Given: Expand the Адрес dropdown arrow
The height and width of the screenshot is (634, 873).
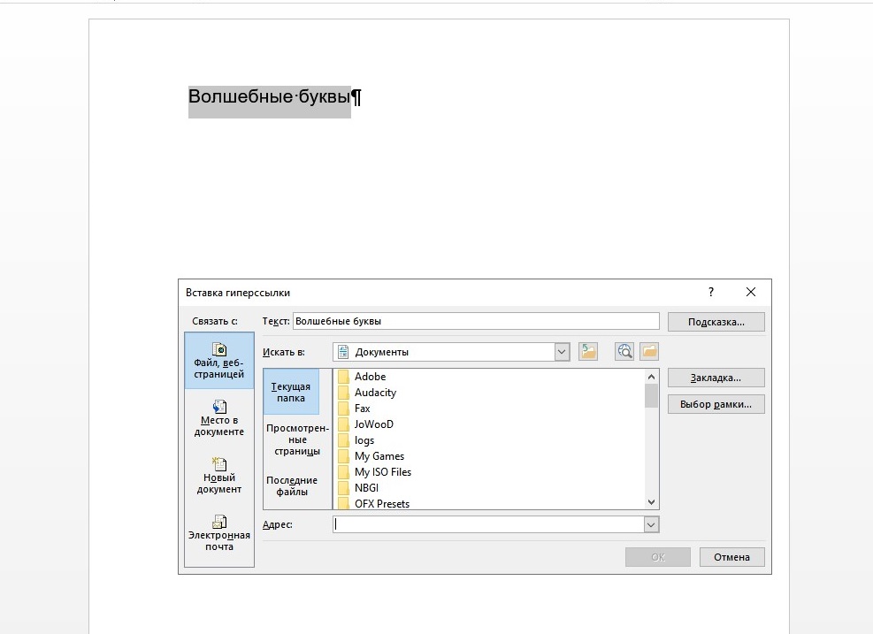Looking at the screenshot, I should coord(651,524).
